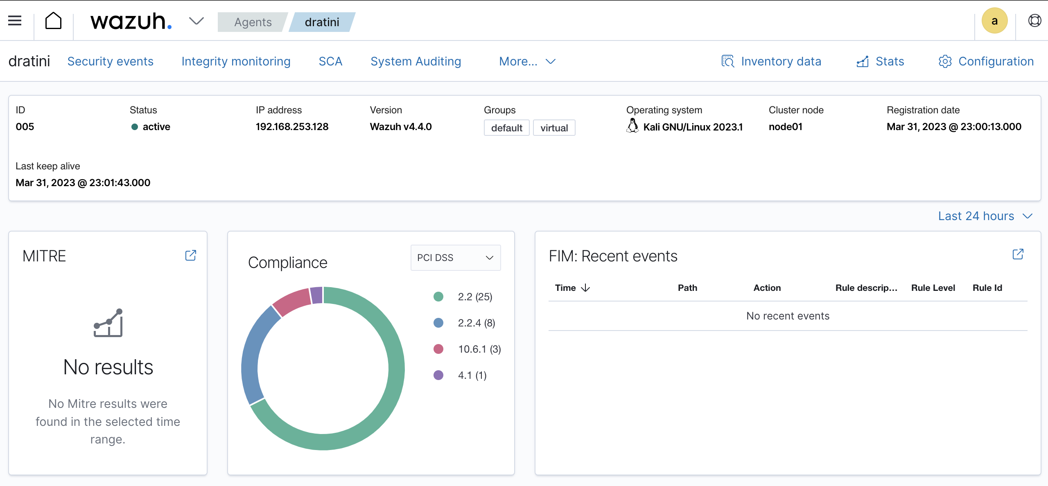Navigate to Integrity monitoring tab
Viewport: 1048px width, 486px height.
(x=236, y=61)
